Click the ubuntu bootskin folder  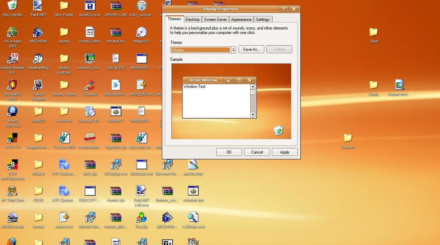tap(64, 59)
